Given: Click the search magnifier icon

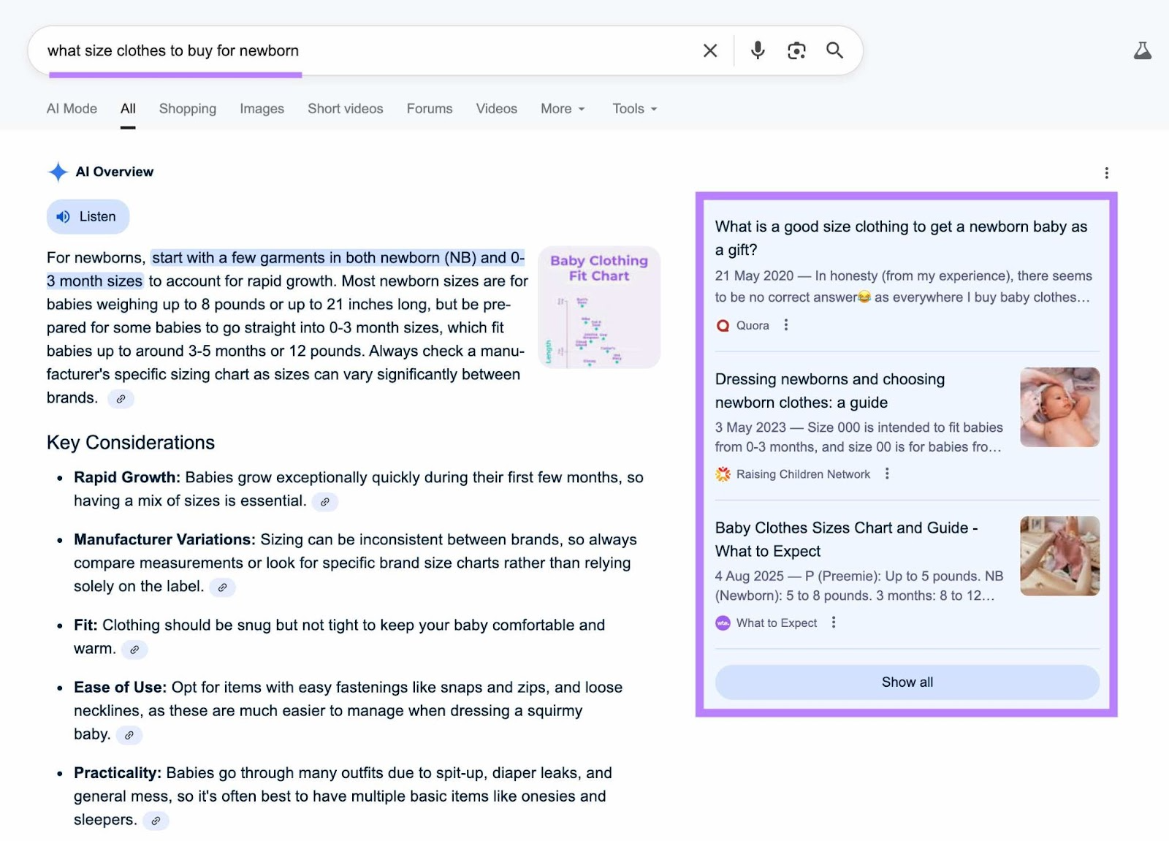Looking at the screenshot, I should [834, 50].
